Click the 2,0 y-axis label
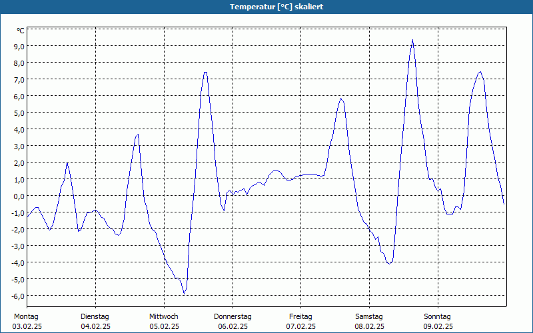This screenshot has height=333, width=533. (19, 163)
